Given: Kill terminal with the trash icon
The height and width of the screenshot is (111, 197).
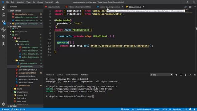Looking at the screenshot, I should 185,75.
